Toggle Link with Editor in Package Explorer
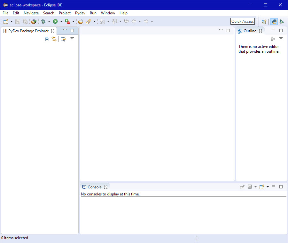The height and width of the screenshot is (243, 288). click(54, 39)
